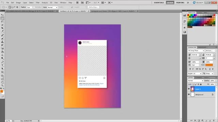This screenshot has height=122, width=218.
Task: Toggle Underline in Character panel
Action: click(x=210, y=69)
